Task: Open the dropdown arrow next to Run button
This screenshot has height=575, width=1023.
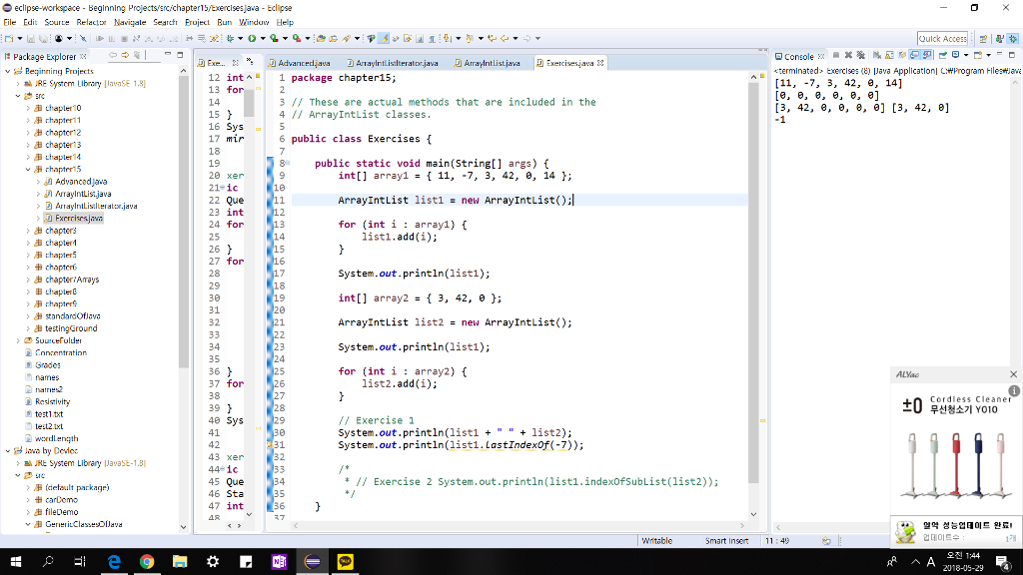Action: tap(261, 39)
